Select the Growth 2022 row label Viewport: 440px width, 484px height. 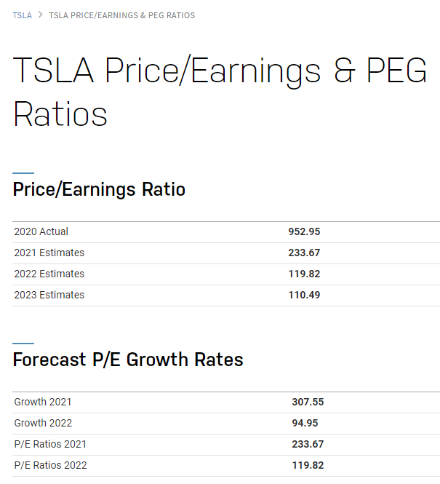point(43,423)
